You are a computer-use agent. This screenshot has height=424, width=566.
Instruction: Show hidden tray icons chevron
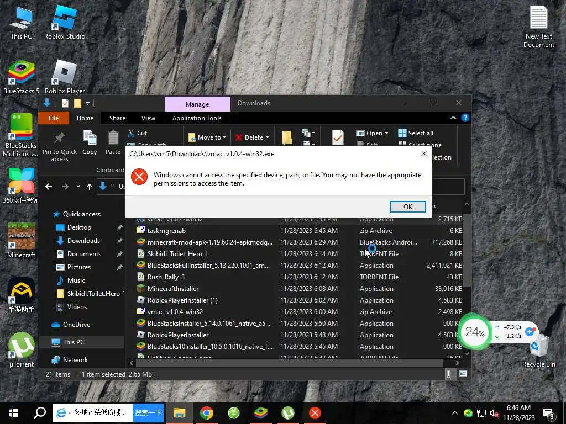tap(455, 413)
